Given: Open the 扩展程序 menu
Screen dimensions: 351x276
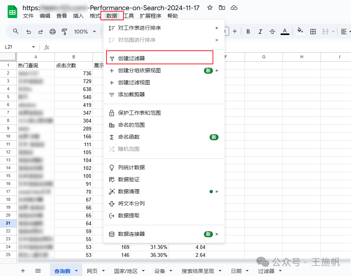Looking at the screenshot, I should [x=150, y=16].
